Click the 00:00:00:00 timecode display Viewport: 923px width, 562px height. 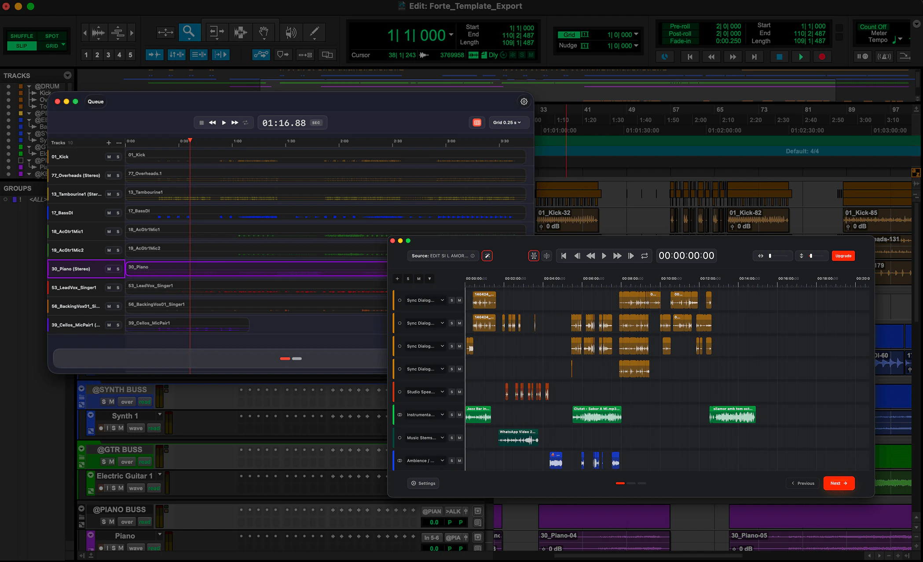[x=686, y=256]
